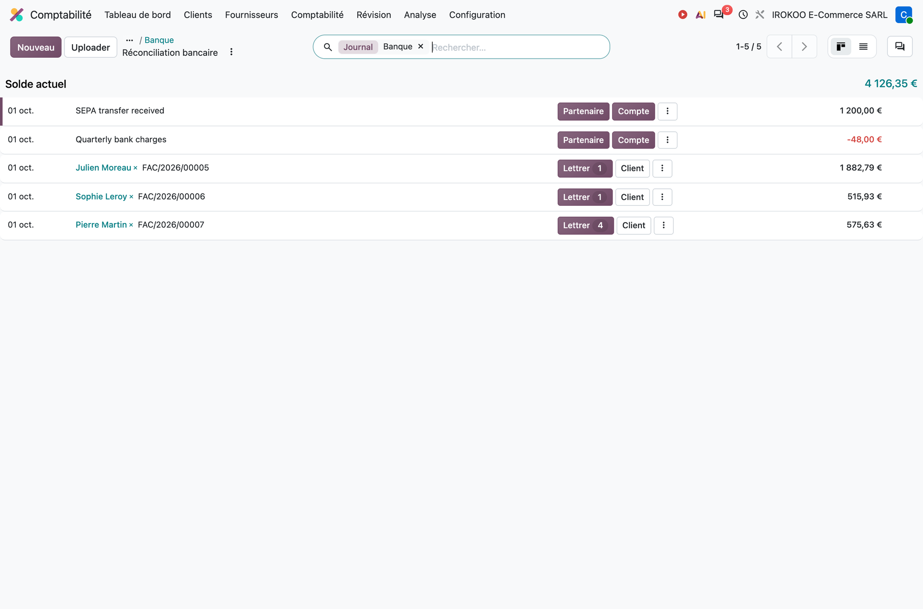
Task: Follow the Banque breadcrumb link
Action: tap(159, 40)
